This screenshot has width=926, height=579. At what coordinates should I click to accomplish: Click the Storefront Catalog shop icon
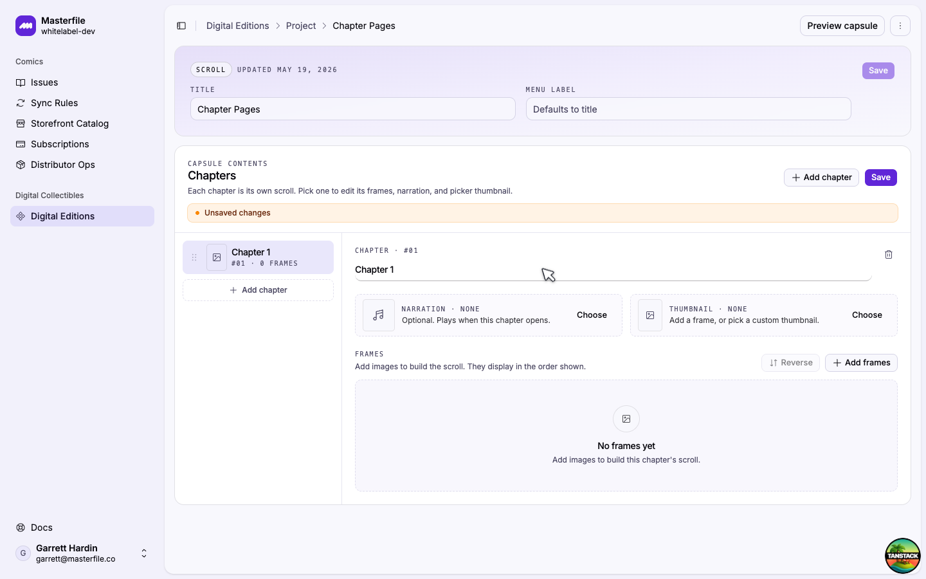tap(21, 124)
